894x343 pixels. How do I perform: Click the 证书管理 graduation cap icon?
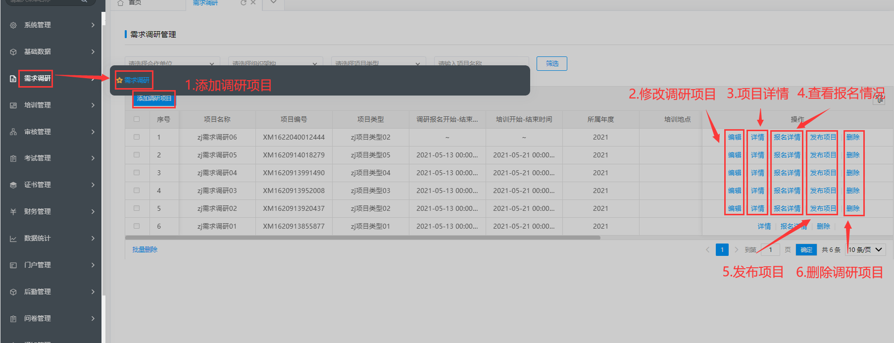pyautogui.click(x=13, y=185)
